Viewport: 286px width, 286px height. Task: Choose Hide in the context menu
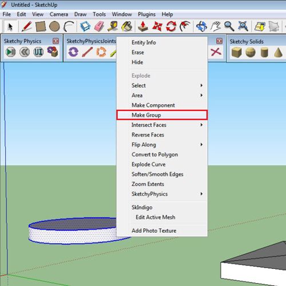click(162, 62)
